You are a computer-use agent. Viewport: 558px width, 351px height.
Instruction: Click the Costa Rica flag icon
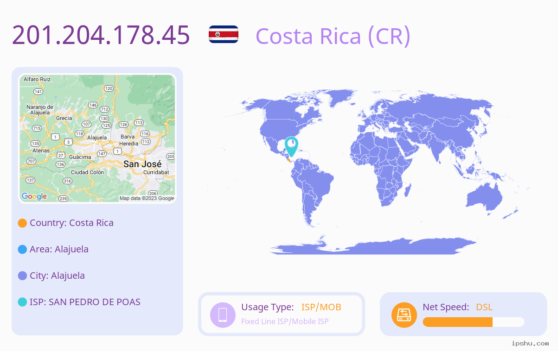pos(224,34)
